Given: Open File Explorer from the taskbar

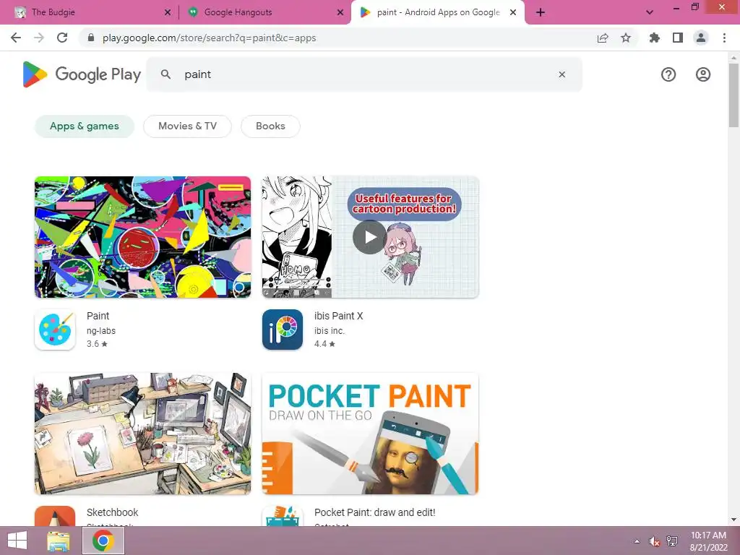Looking at the screenshot, I should [58, 541].
